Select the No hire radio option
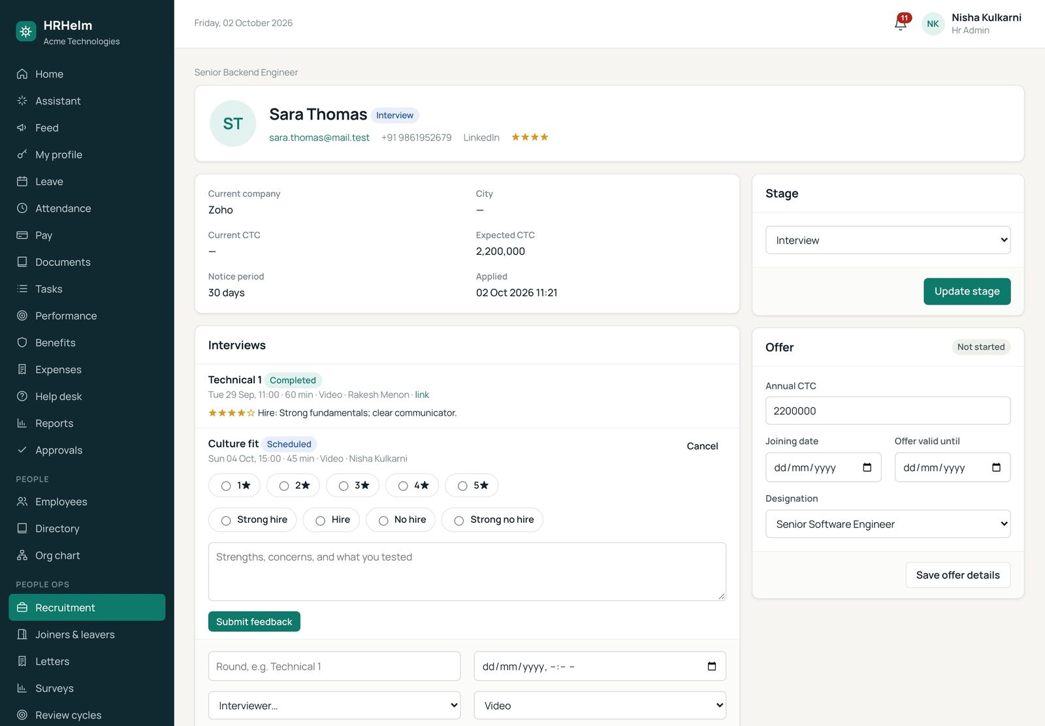Image resolution: width=1045 pixels, height=726 pixels. click(x=383, y=520)
